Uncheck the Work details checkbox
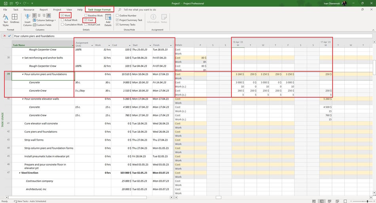The image size is (376, 203). point(63,15)
